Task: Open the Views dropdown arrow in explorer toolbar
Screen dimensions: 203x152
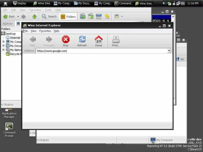Action: (x=122, y=16)
